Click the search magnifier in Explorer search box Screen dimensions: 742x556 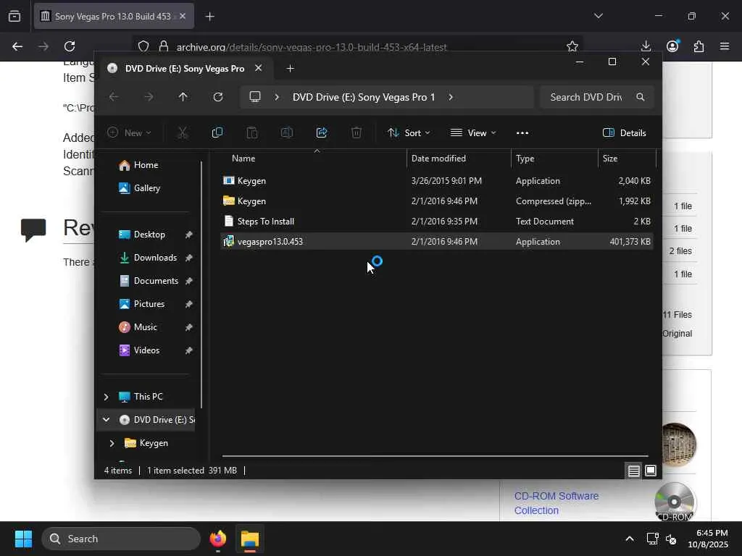point(641,97)
